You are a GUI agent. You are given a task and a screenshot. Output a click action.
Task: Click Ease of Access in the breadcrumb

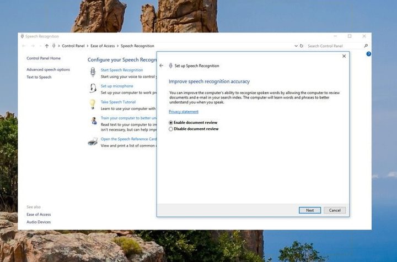(x=103, y=46)
